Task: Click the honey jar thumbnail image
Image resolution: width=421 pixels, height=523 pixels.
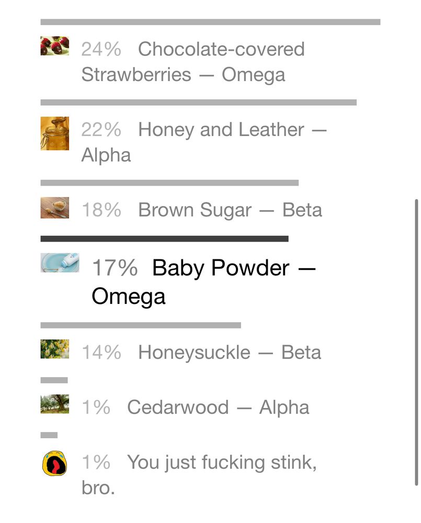Action: coord(54,133)
